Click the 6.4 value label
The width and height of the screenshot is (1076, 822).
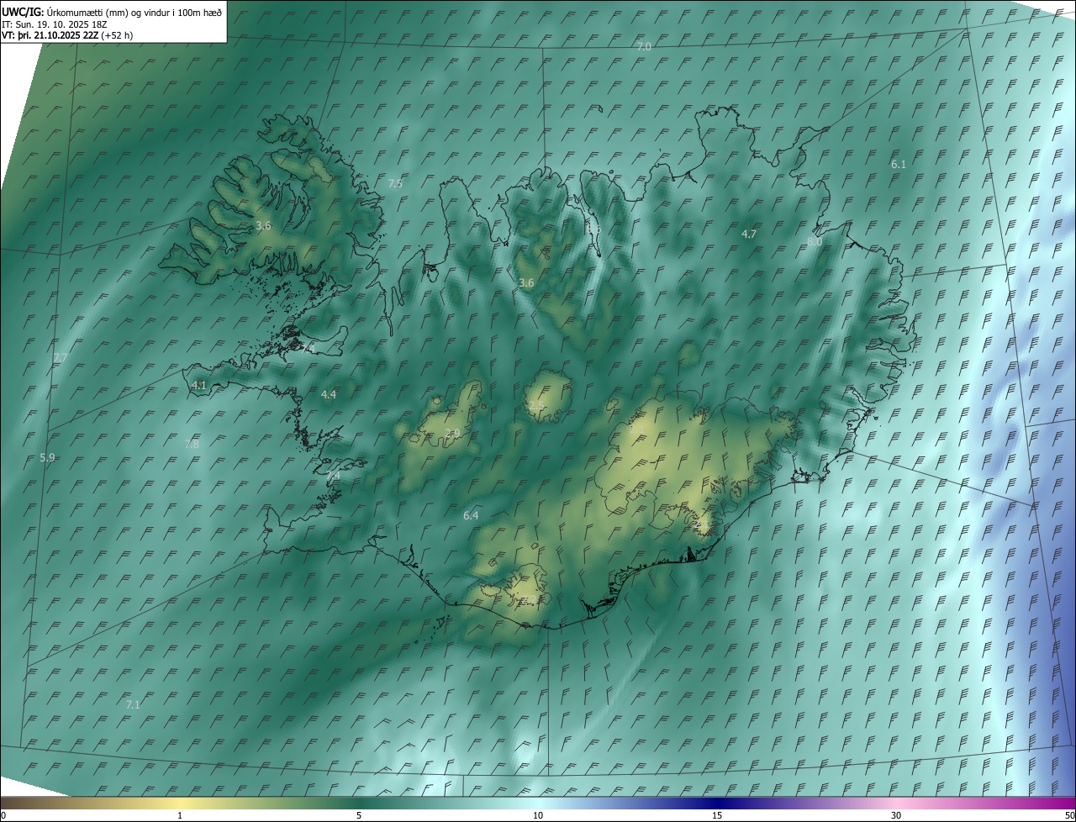[x=471, y=515]
